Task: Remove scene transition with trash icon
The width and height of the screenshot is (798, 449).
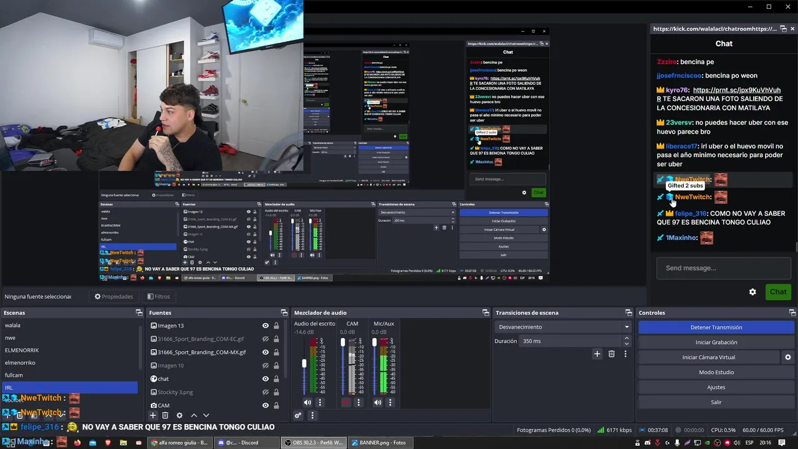Action: point(612,354)
